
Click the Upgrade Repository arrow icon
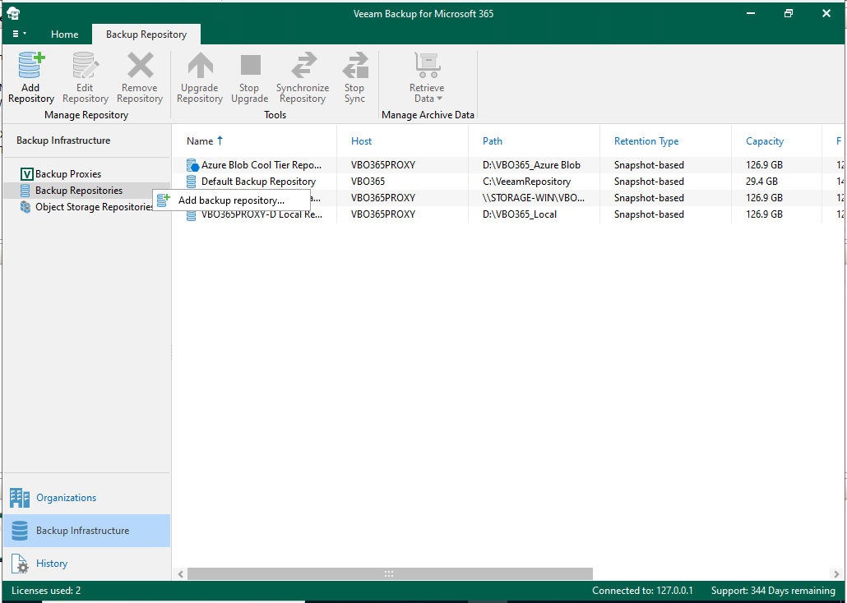coord(200,66)
